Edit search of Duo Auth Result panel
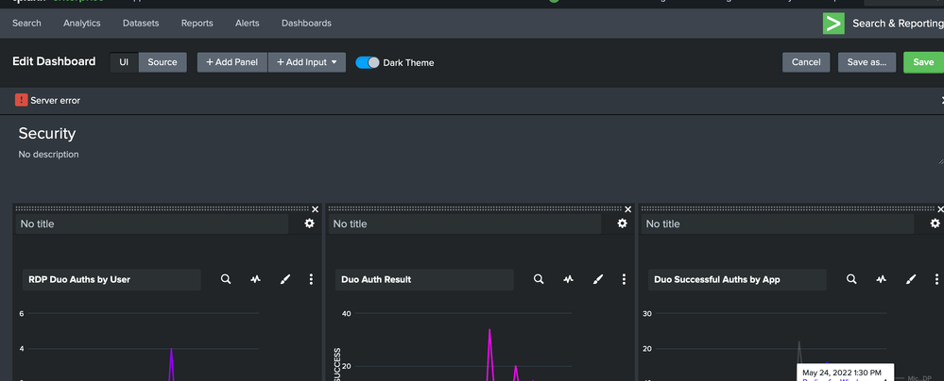Screen dimensions: 944x381 coord(539,279)
